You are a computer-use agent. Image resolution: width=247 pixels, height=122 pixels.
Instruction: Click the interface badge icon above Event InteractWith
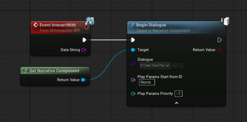[90, 21]
